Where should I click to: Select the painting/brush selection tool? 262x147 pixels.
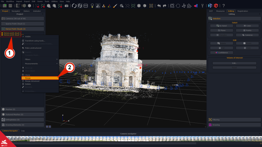[x=115, y=5]
